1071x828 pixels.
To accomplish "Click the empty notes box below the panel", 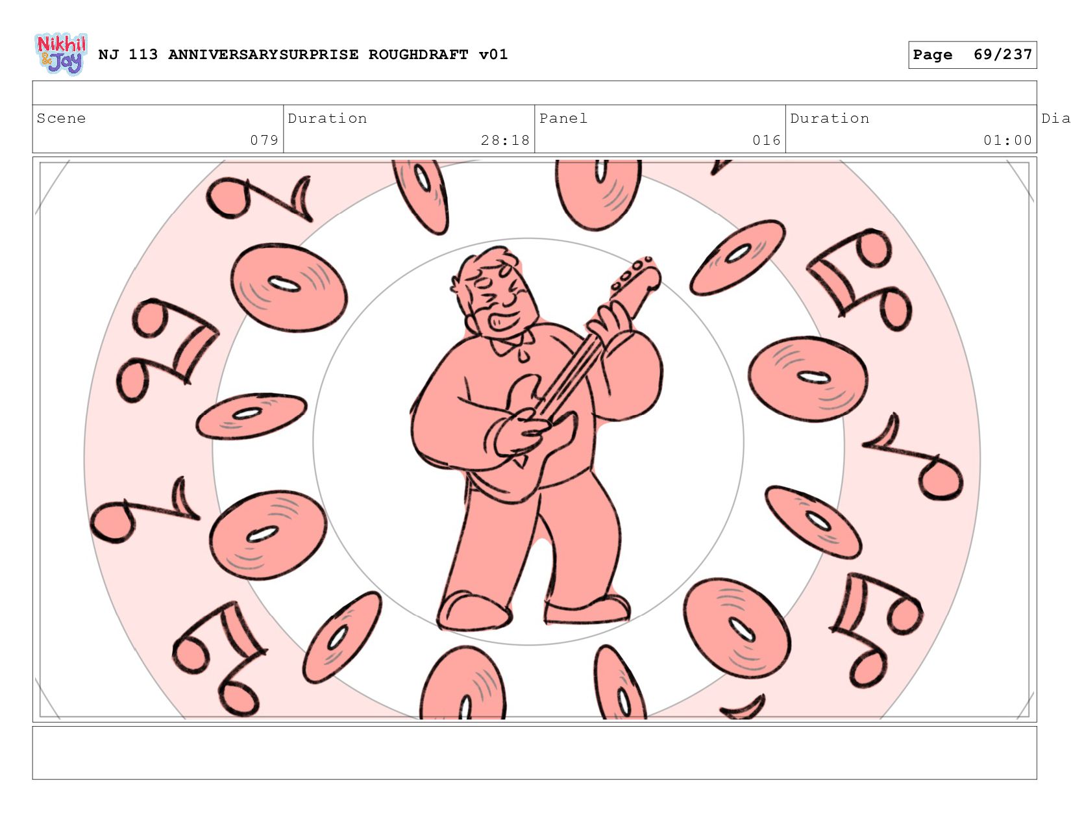I will [534, 753].
